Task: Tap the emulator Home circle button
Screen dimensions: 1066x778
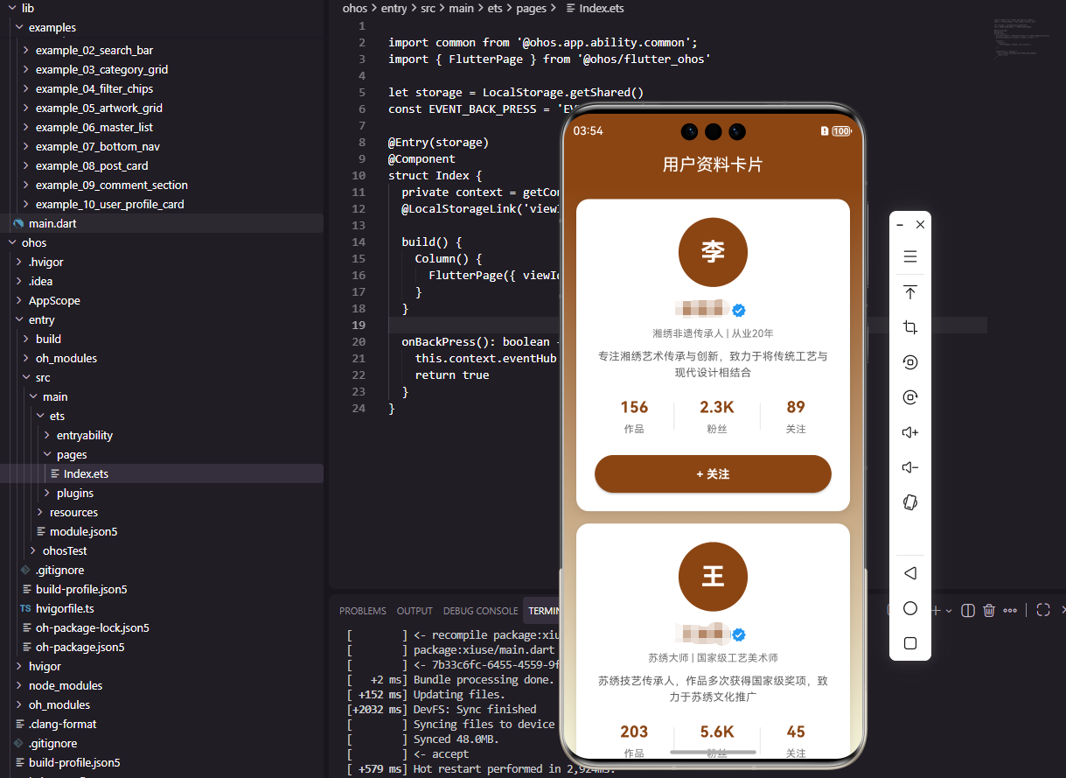Action: pos(910,608)
